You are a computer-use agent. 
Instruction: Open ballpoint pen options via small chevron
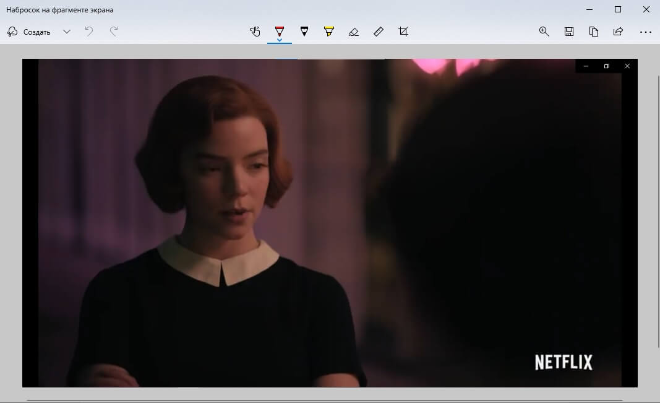[x=280, y=41]
